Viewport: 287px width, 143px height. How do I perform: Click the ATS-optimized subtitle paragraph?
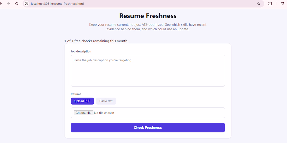coord(148,27)
